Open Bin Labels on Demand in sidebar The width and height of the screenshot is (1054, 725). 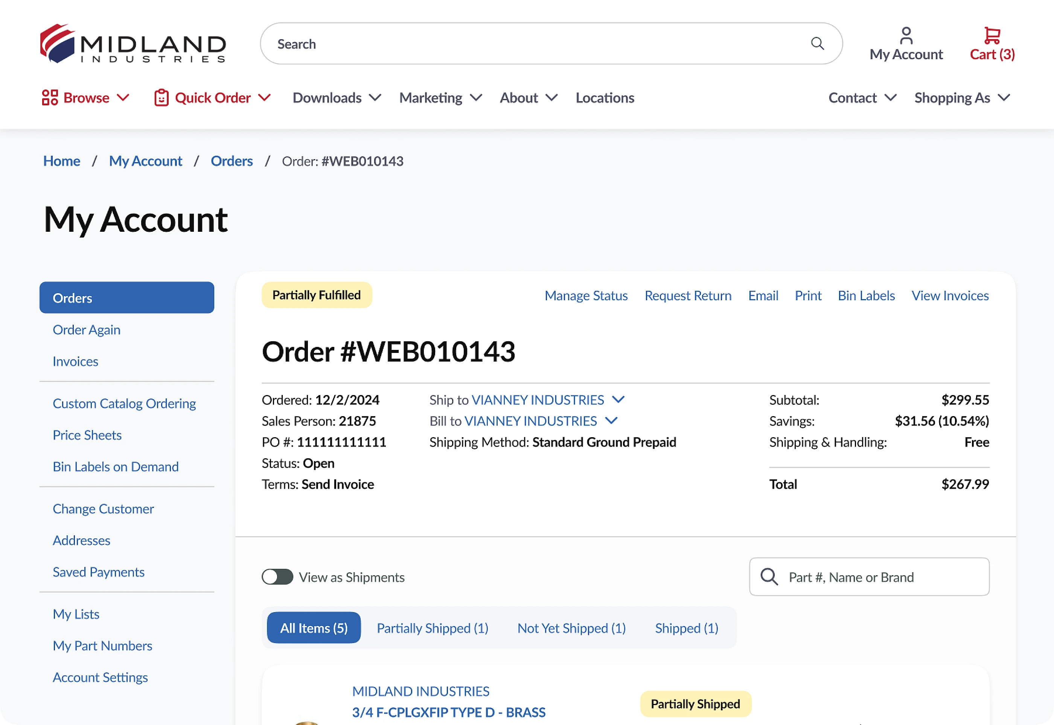click(116, 467)
